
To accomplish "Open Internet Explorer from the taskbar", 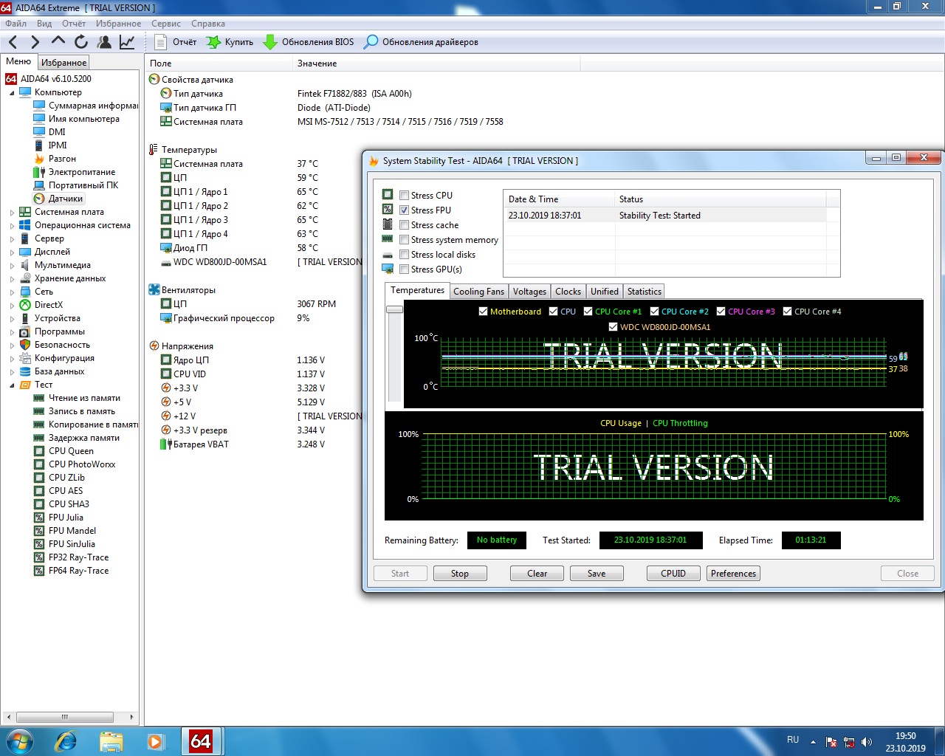I will coord(66,741).
